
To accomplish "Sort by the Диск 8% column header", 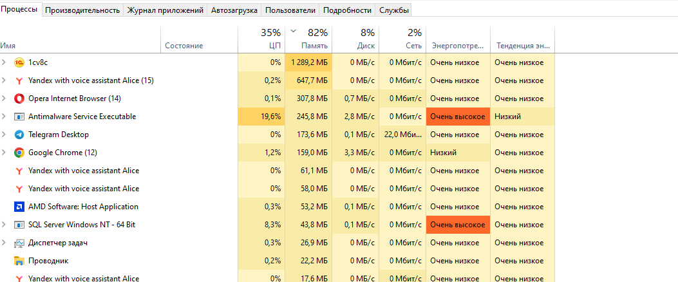I will (x=356, y=40).
